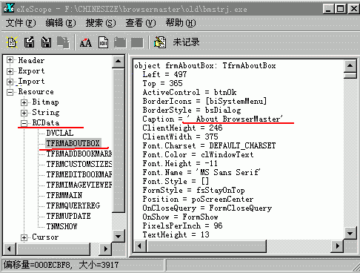This screenshot has height=273, width=360.
Task: Click the Open file toolbar icon
Action: coord(12,42)
